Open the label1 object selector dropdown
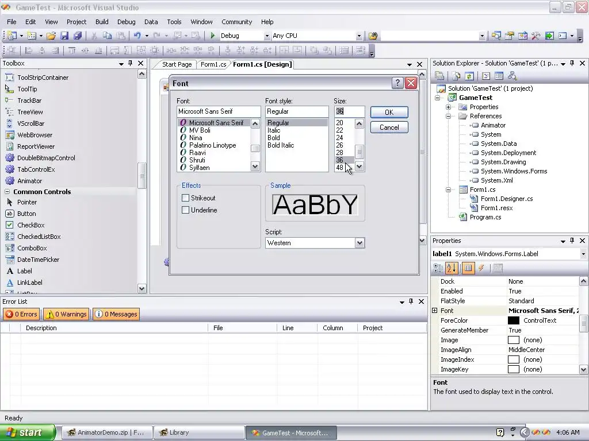This screenshot has height=441, width=589. (583, 254)
